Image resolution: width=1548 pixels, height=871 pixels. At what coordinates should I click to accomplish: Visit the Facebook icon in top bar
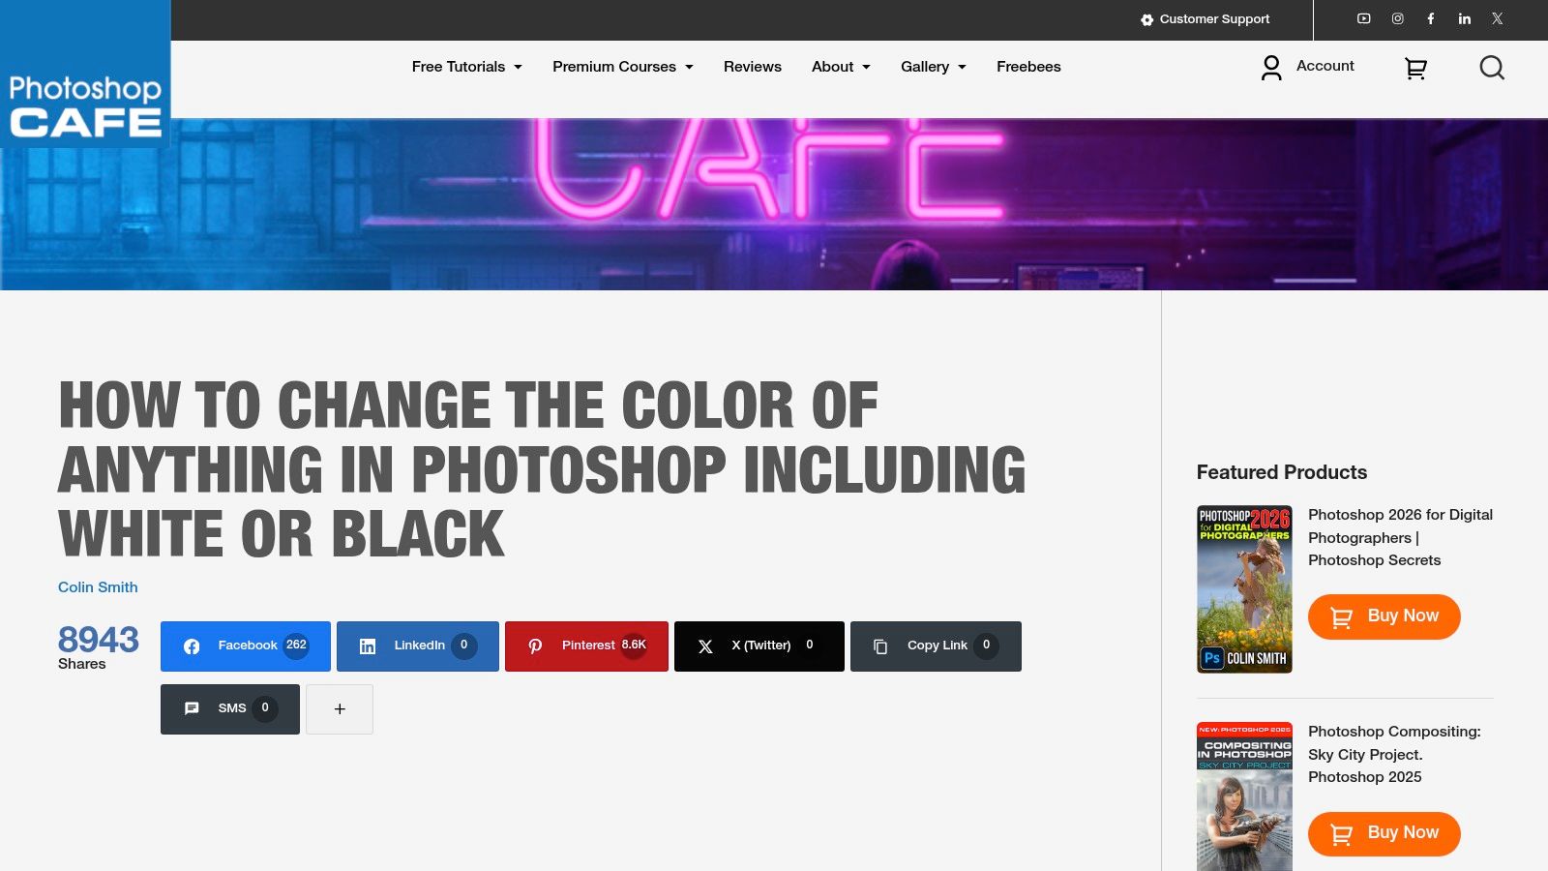pyautogui.click(x=1431, y=18)
